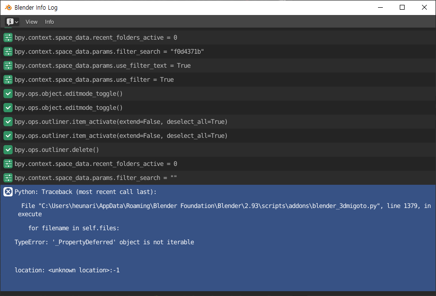Open the View menu
Image resolution: width=436 pixels, height=296 pixels.
coord(31,22)
